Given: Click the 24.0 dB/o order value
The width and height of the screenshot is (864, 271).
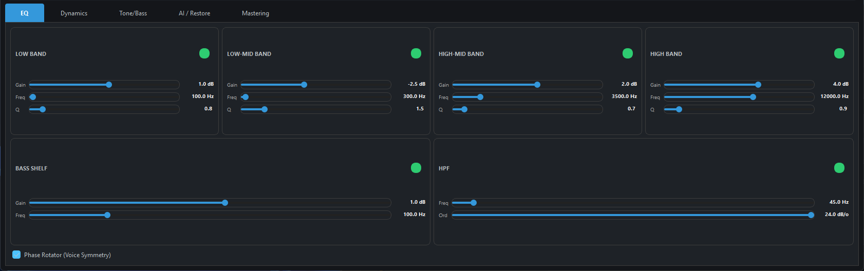Looking at the screenshot, I should point(837,215).
